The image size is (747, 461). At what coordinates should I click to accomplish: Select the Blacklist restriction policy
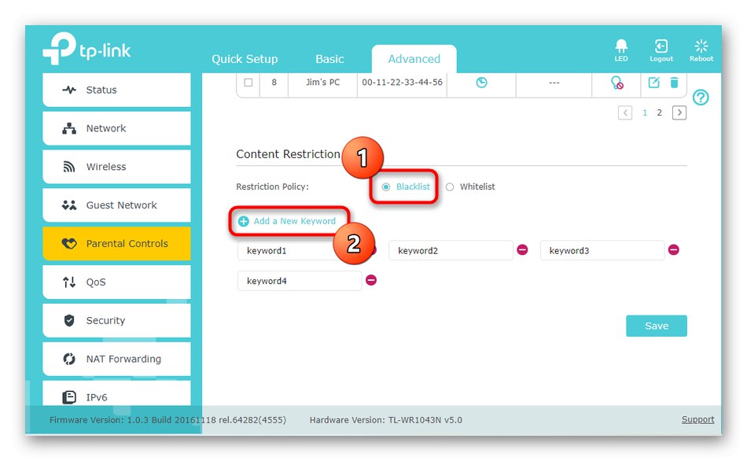386,187
